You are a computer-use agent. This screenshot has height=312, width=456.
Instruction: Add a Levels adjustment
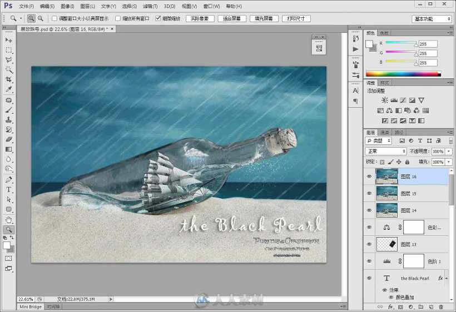tap(394, 100)
